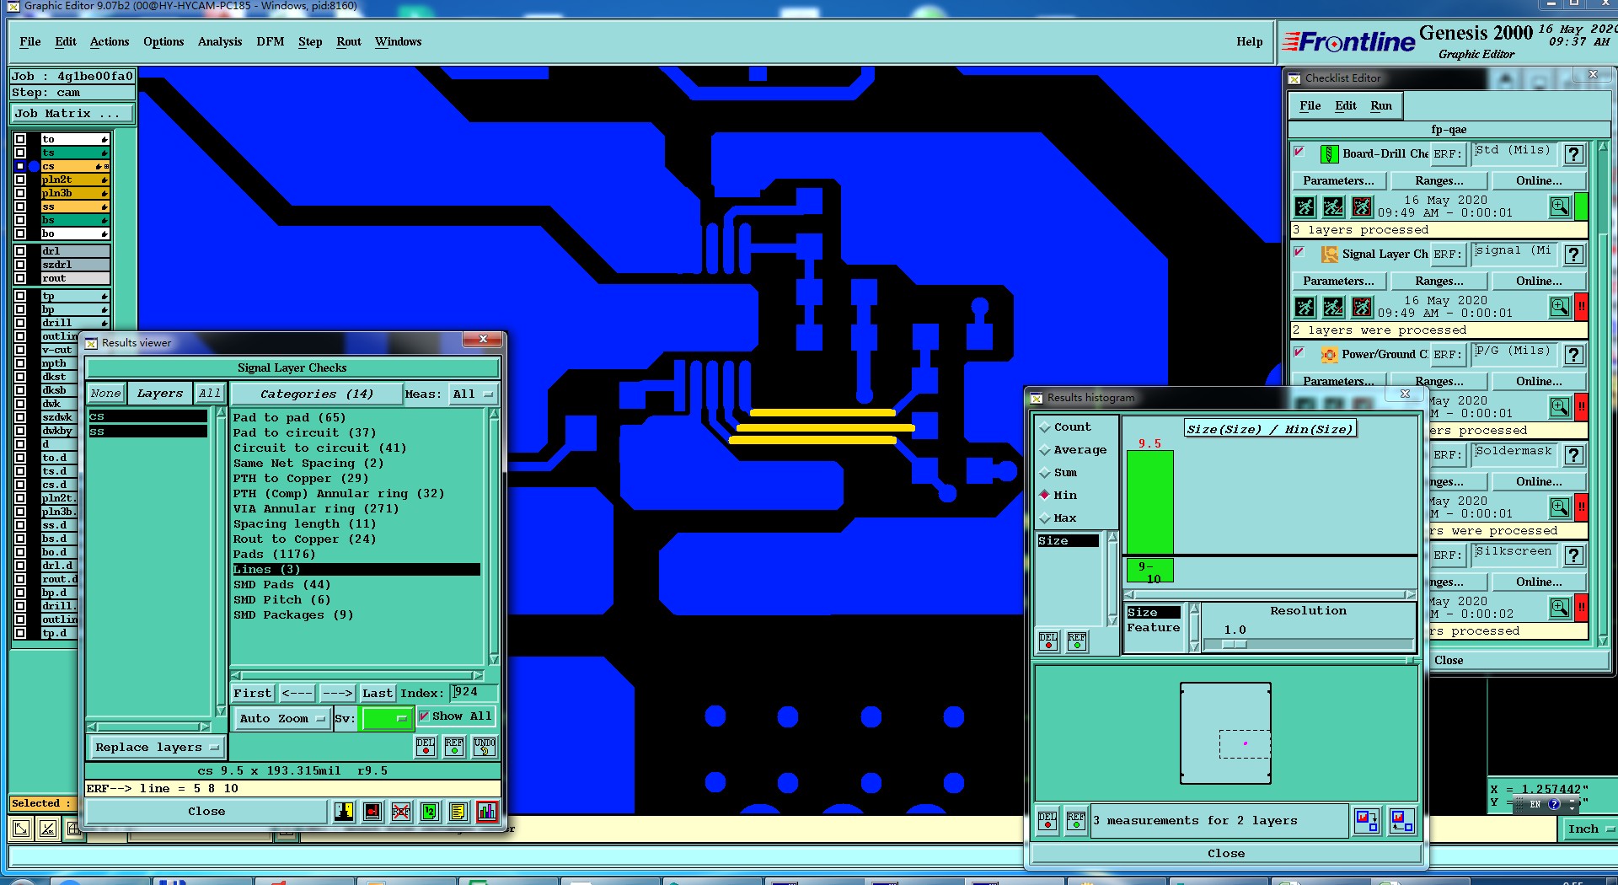The height and width of the screenshot is (885, 1618).
Task: Click the ERF: button for Signal Layer Checks
Action: coord(1448,255)
